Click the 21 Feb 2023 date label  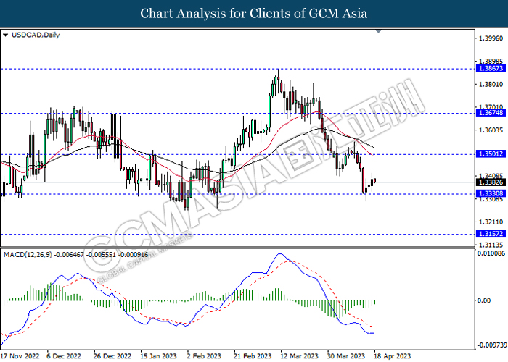pyautogui.click(x=253, y=356)
